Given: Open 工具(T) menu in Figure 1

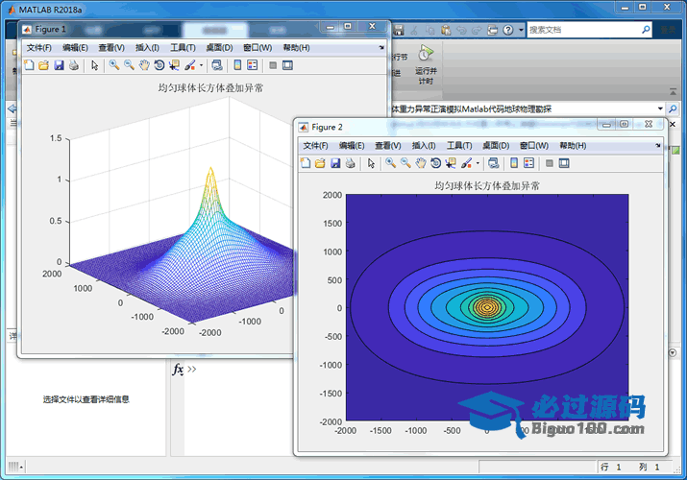Looking at the screenshot, I should [x=183, y=48].
